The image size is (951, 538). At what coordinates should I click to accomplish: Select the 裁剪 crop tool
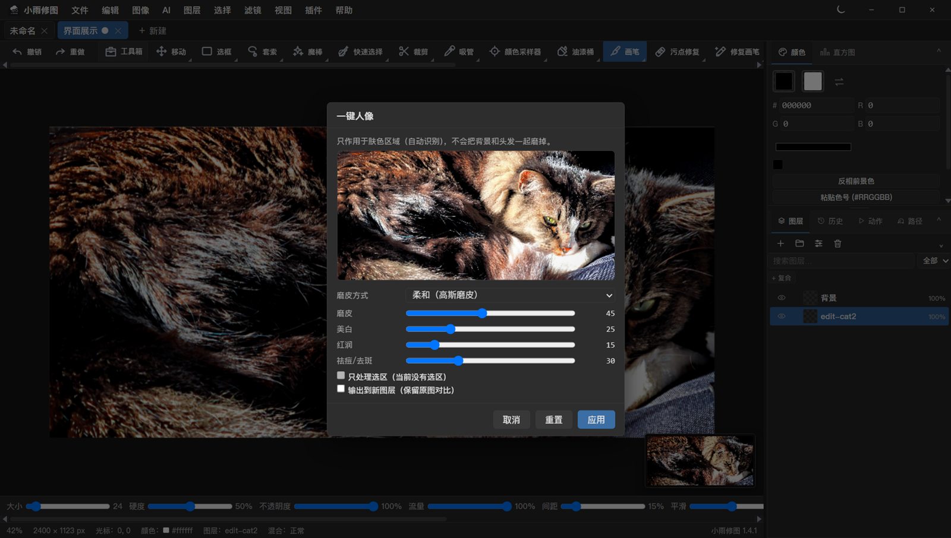(x=413, y=52)
